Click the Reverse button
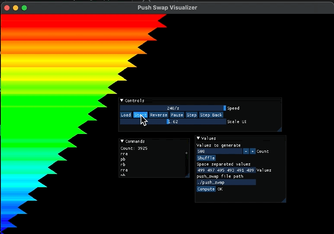 pyautogui.click(x=158, y=115)
